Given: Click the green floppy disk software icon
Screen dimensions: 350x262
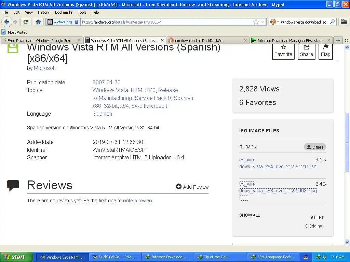Looking at the screenshot, I should (x=13, y=48).
